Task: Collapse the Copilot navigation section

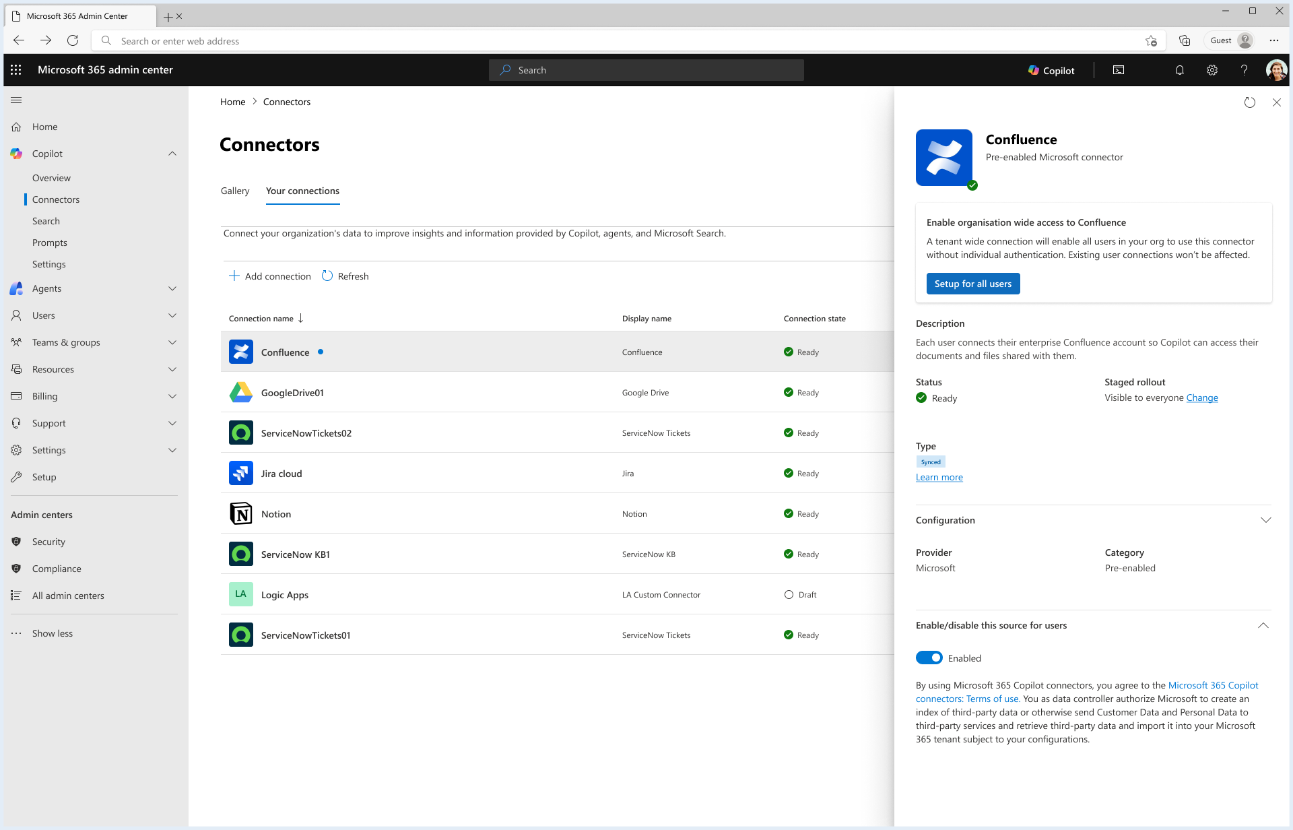Action: pos(172,154)
